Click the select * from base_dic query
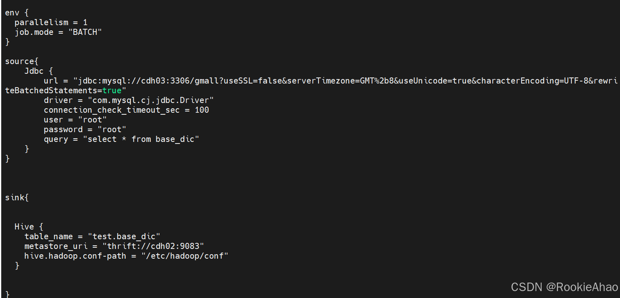The image size is (620, 298). click(141, 139)
